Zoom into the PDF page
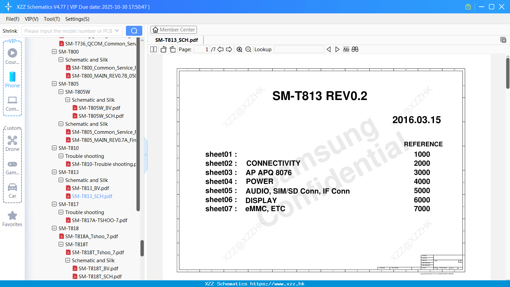This screenshot has height=287, width=510. click(239, 49)
